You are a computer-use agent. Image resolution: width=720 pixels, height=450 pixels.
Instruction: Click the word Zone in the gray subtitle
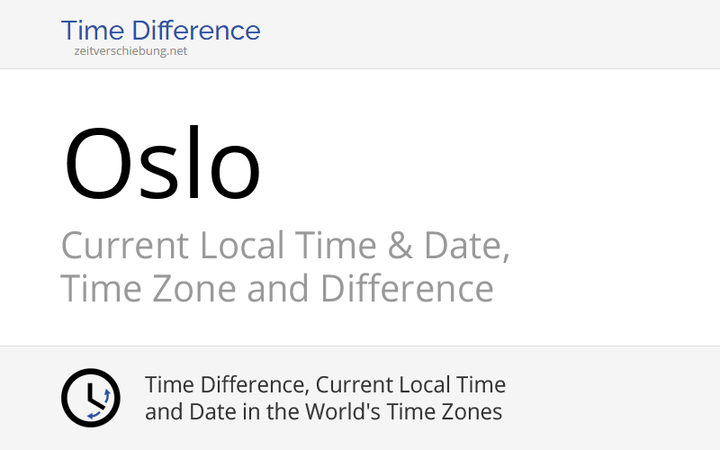(x=193, y=288)
